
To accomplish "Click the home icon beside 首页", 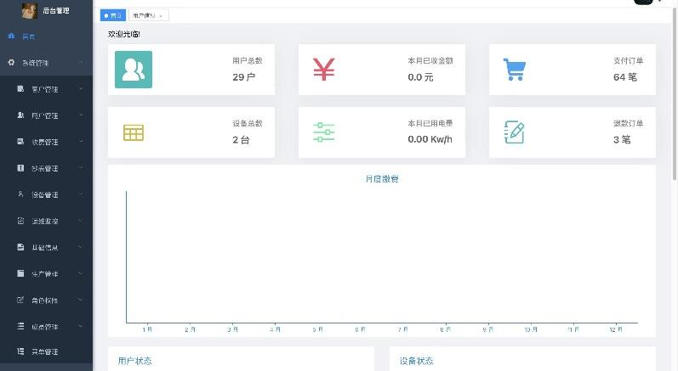I will pyautogui.click(x=12, y=37).
